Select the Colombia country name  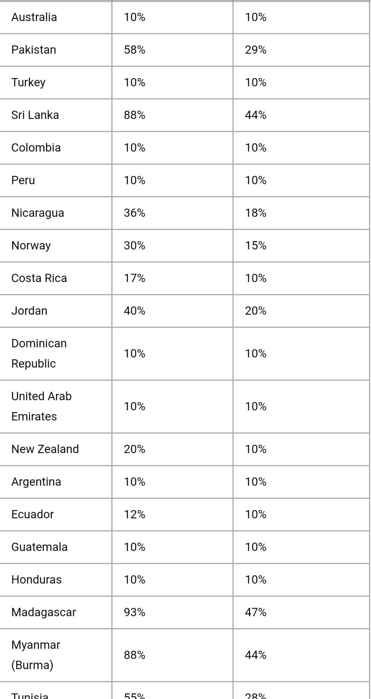36,148
